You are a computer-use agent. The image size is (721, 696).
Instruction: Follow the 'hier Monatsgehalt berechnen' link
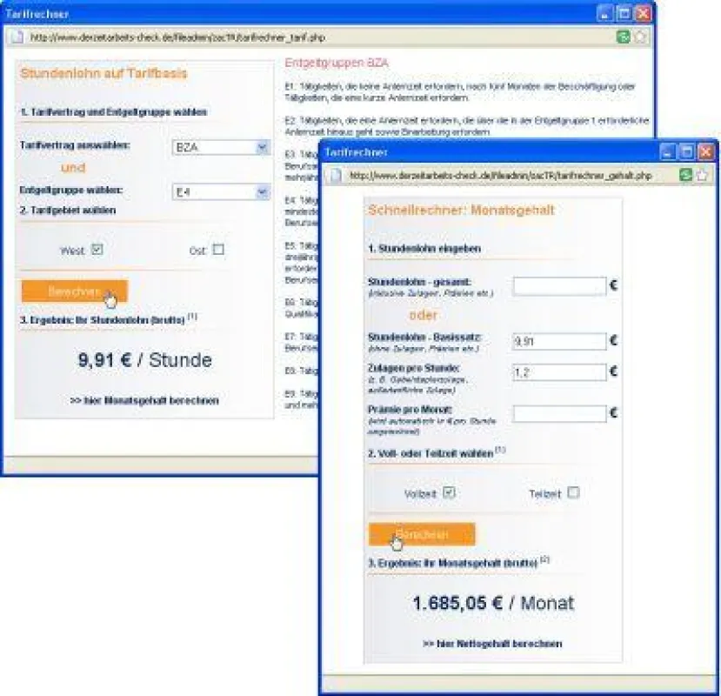click(x=144, y=400)
